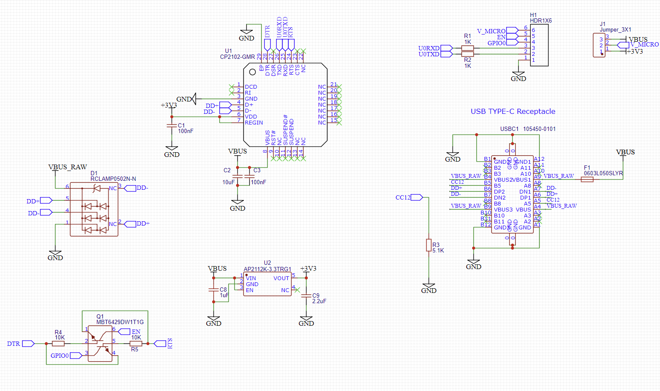Select the Q1 dual transistor body
Viewport: 660px width, 391px height.
[100, 344]
